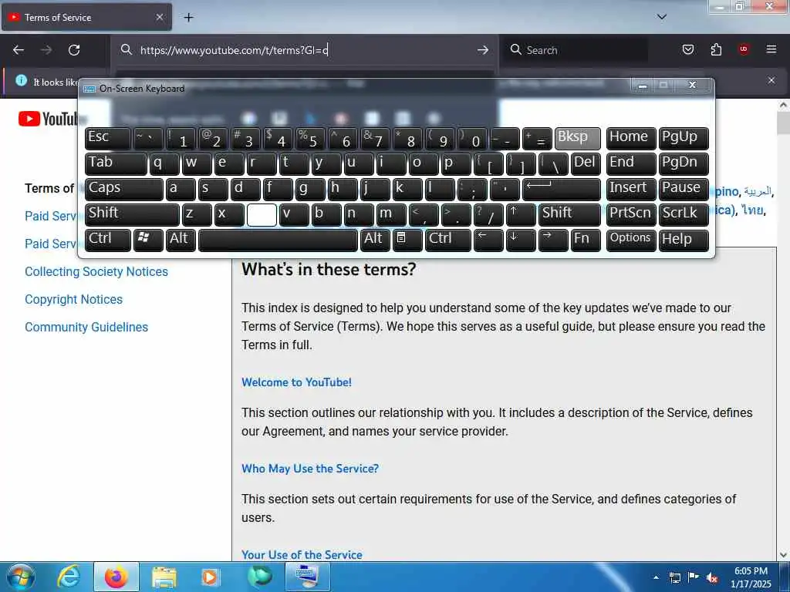
Task: Open Windows Explorer folder from taskbar
Action: coord(164,577)
